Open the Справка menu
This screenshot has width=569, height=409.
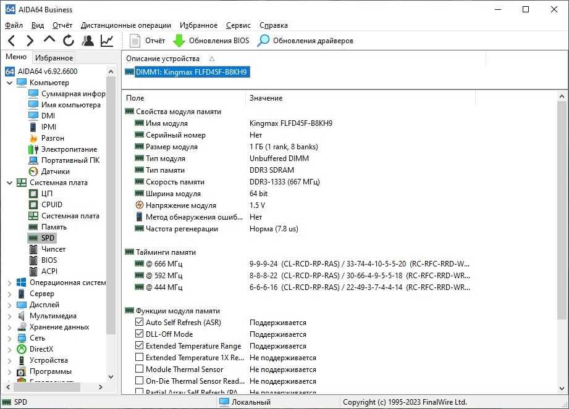click(x=274, y=25)
